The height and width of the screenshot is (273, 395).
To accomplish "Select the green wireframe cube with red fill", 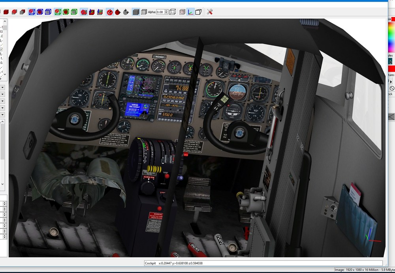I will 66,12.
